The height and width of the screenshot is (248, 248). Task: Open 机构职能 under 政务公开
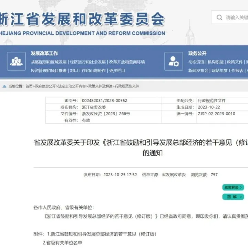click(x=216, y=62)
